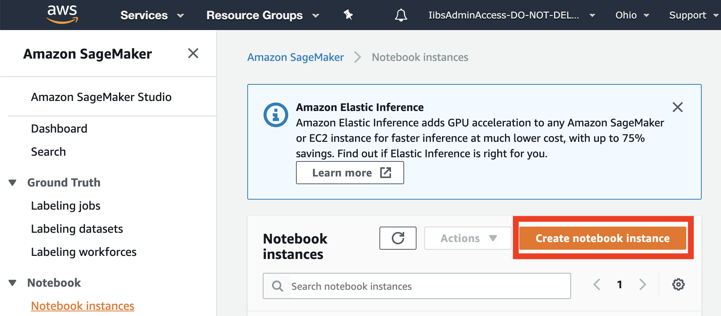Open Amazon SageMaker Studio in sidebar

point(101,97)
